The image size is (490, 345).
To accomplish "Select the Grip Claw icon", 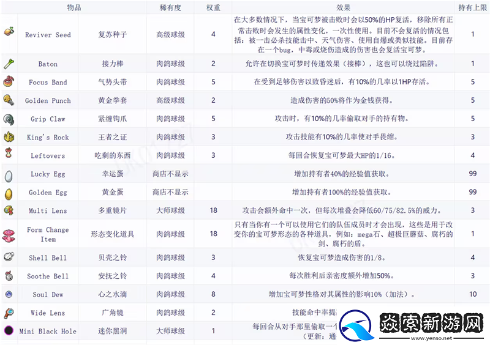I will (9, 119).
